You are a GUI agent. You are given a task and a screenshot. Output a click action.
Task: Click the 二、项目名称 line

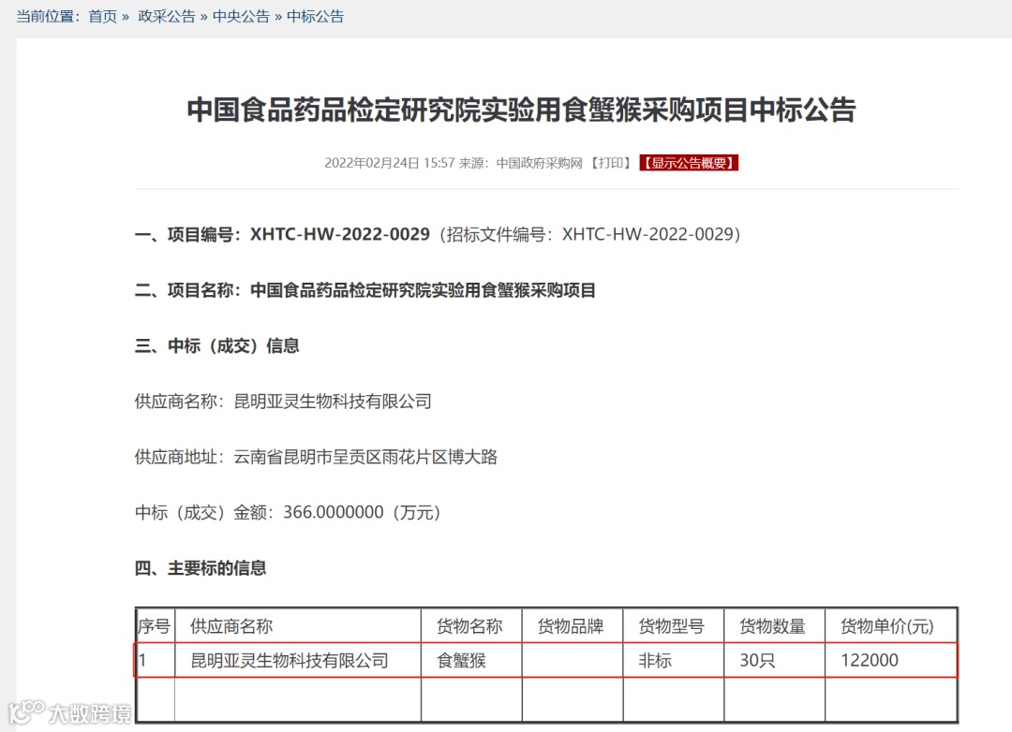click(365, 290)
